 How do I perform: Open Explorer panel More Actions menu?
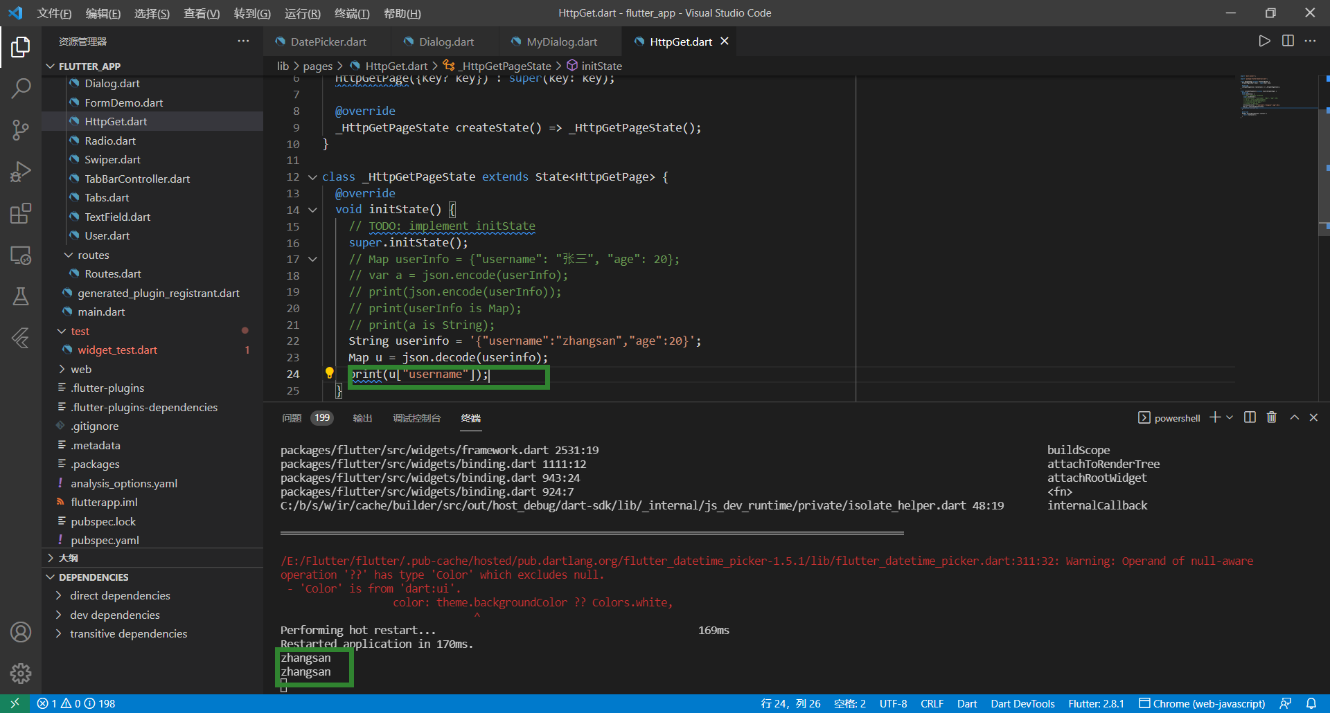(243, 41)
